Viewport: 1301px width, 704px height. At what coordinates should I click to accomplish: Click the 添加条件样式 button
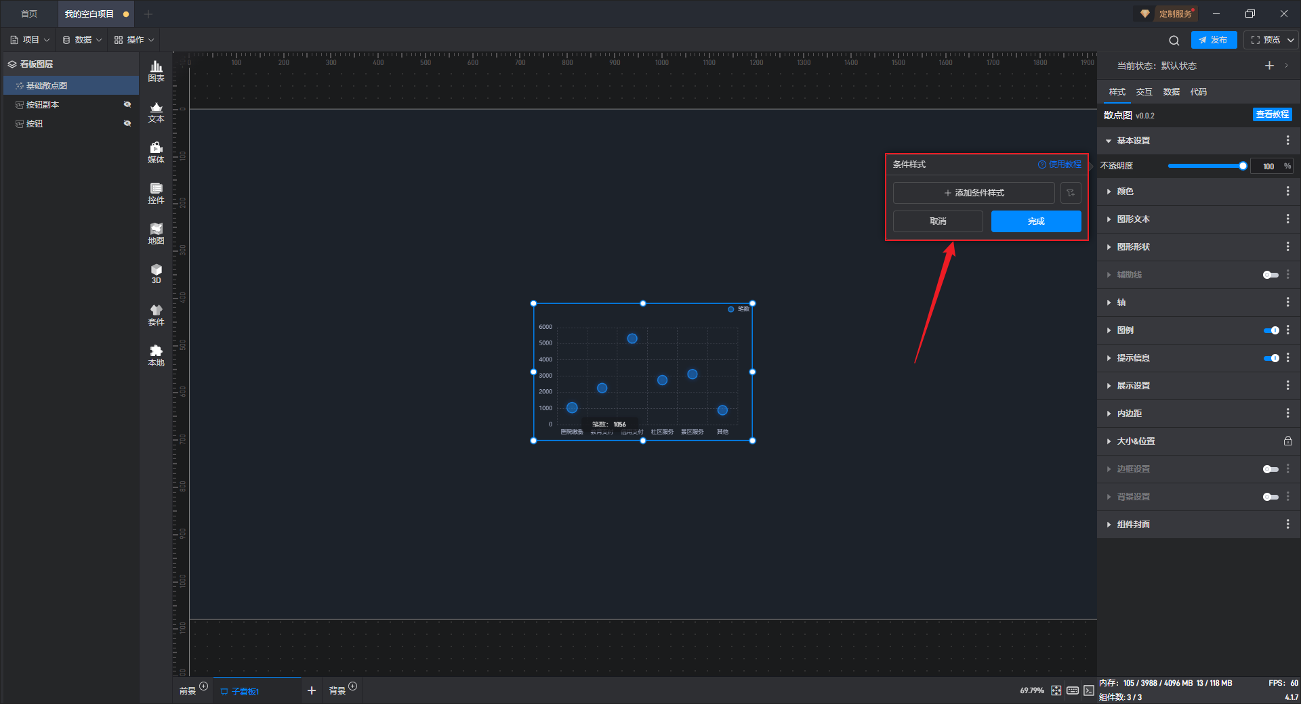(x=974, y=193)
